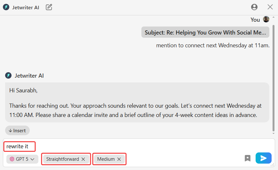The width and height of the screenshot is (278, 170).
Task: Remove the Medium length tag
Action: [x=119, y=159]
